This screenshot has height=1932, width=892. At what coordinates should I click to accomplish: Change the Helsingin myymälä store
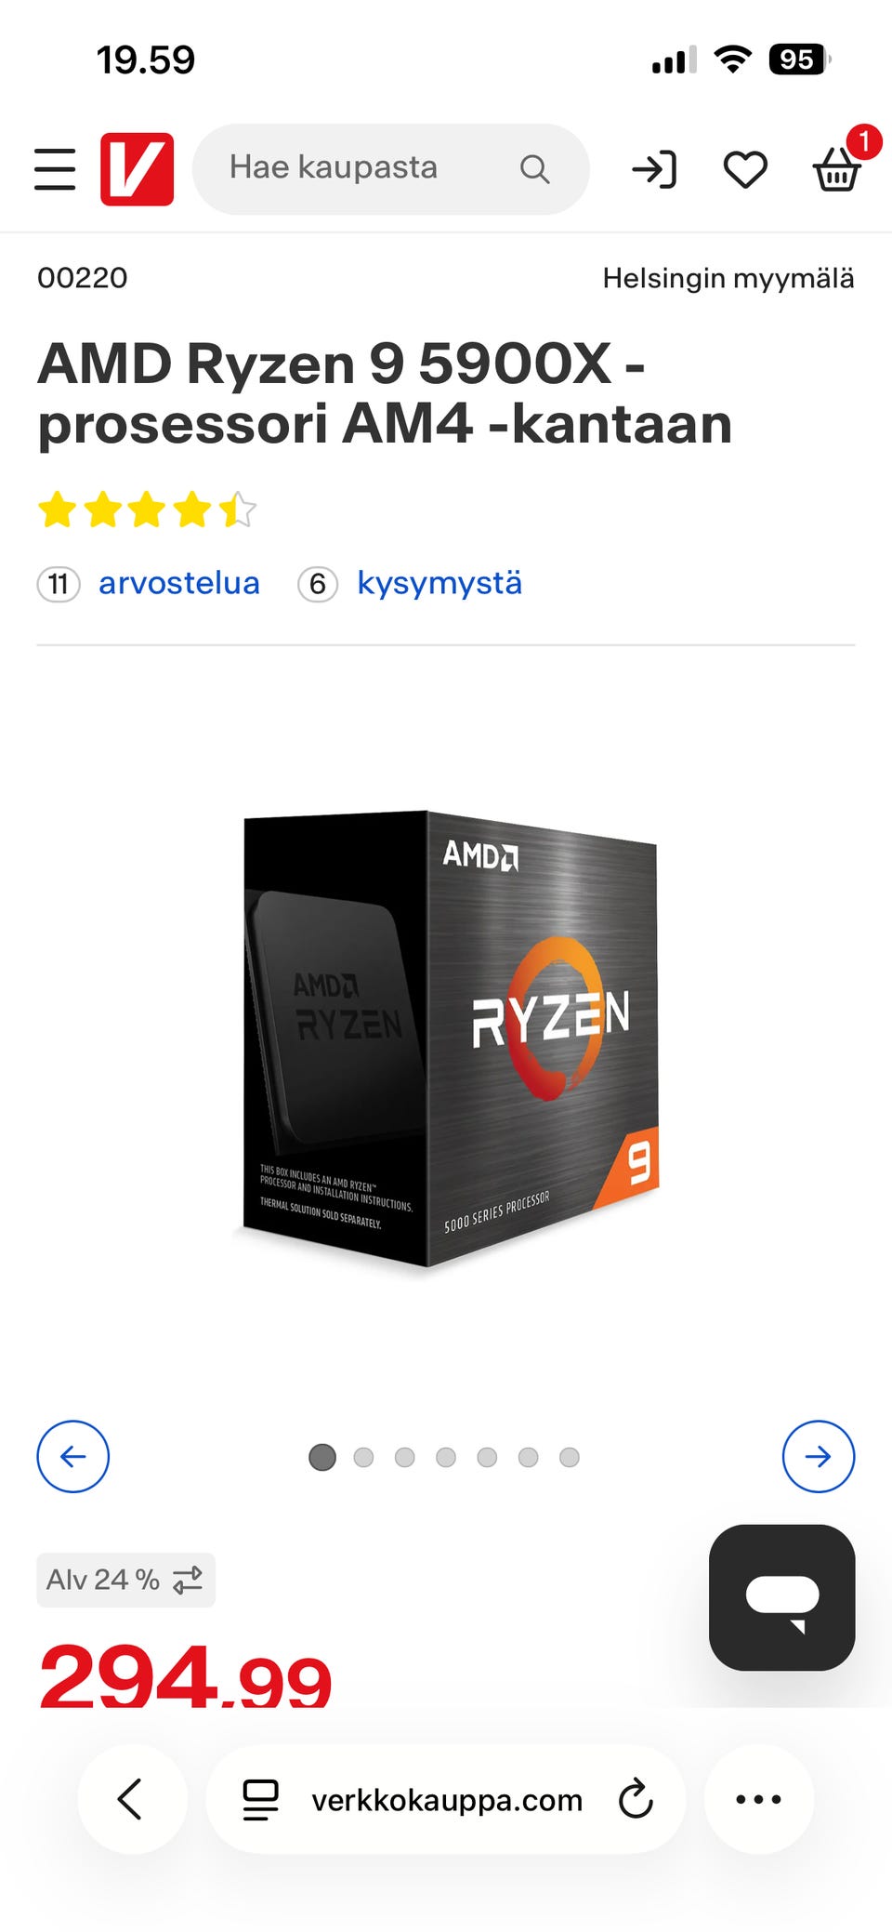(x=728, y=278)
